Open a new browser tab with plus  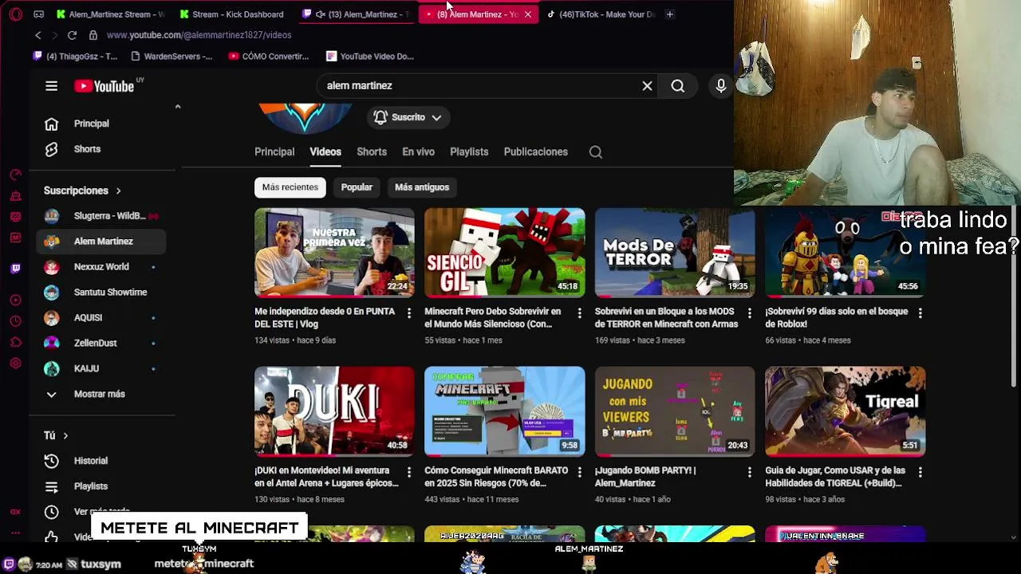pos(669,14)
